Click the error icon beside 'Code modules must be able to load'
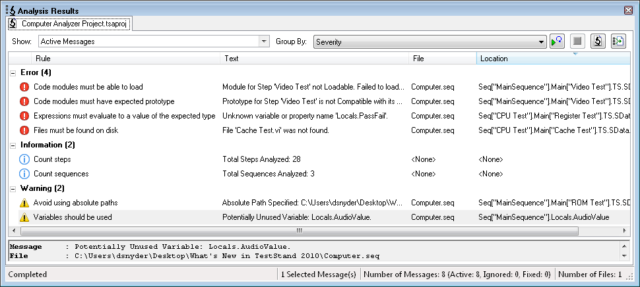The width and height of the screenshot is (640, 287). [24, 87]
